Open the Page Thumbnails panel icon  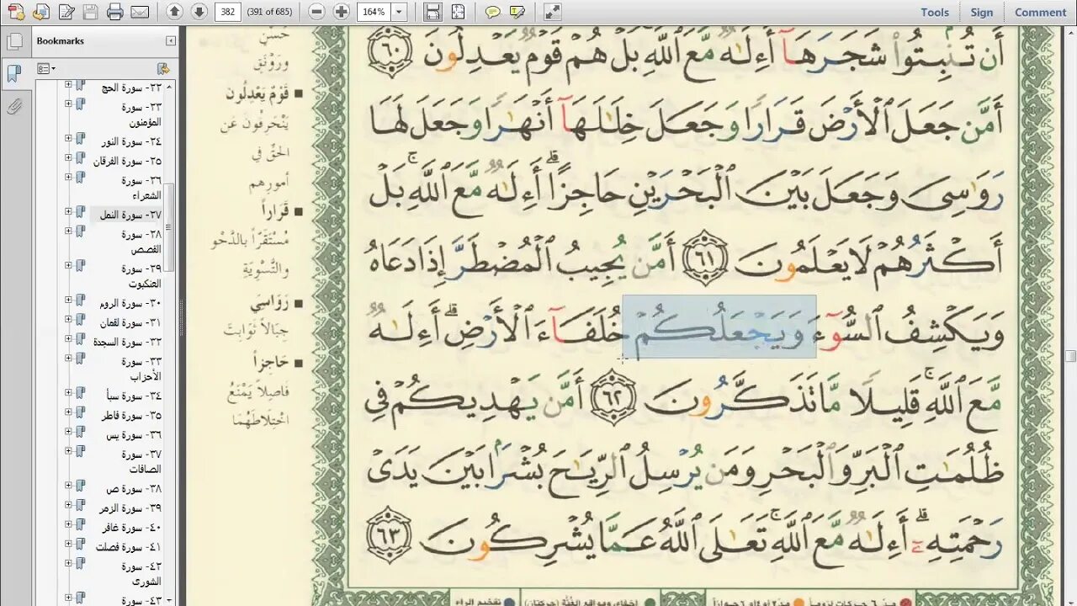tap(13, 42)
